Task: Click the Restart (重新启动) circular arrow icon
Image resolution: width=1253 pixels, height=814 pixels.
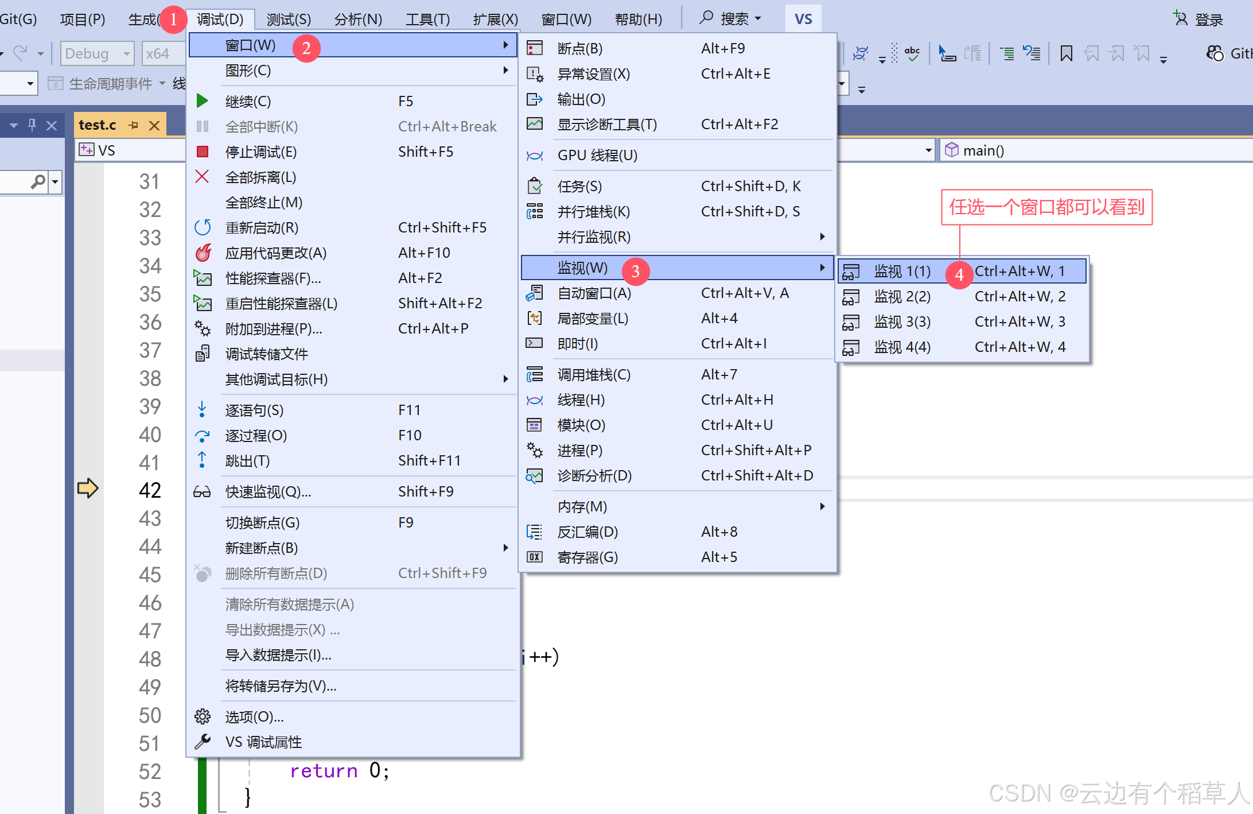Action: 202,227
